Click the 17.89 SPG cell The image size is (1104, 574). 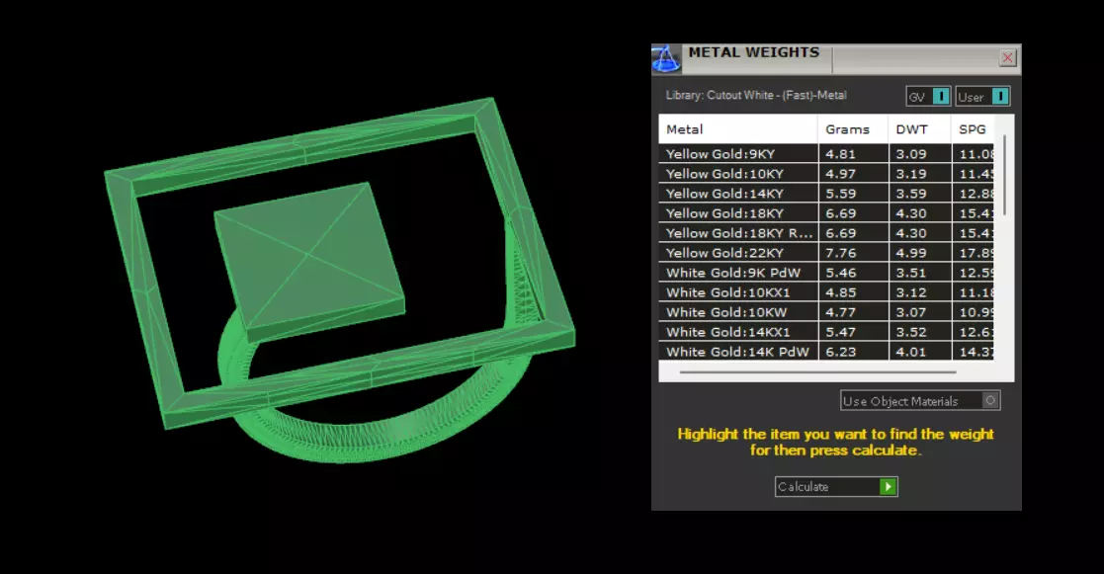click(x=973, y=252)
